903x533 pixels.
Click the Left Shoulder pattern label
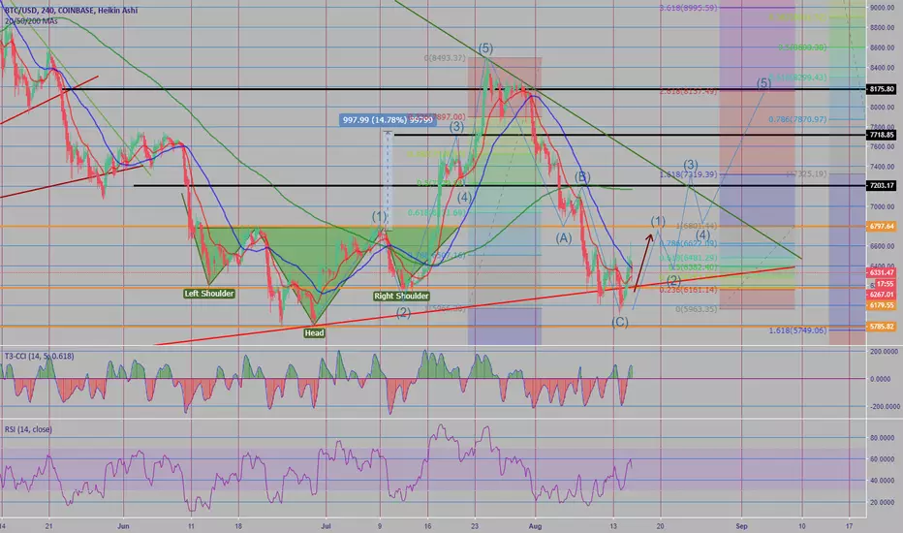[x=209, y=294]
